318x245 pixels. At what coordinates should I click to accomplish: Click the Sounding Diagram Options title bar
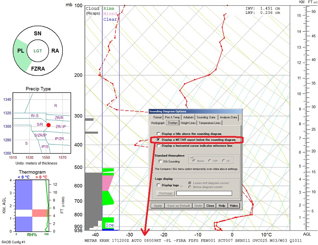coord(195,111)
